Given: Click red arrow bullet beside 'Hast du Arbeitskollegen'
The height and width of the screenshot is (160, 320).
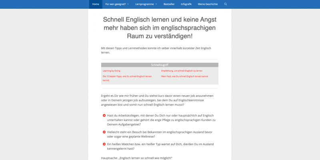Looking at the screenshot, I should tap(104, 116).
